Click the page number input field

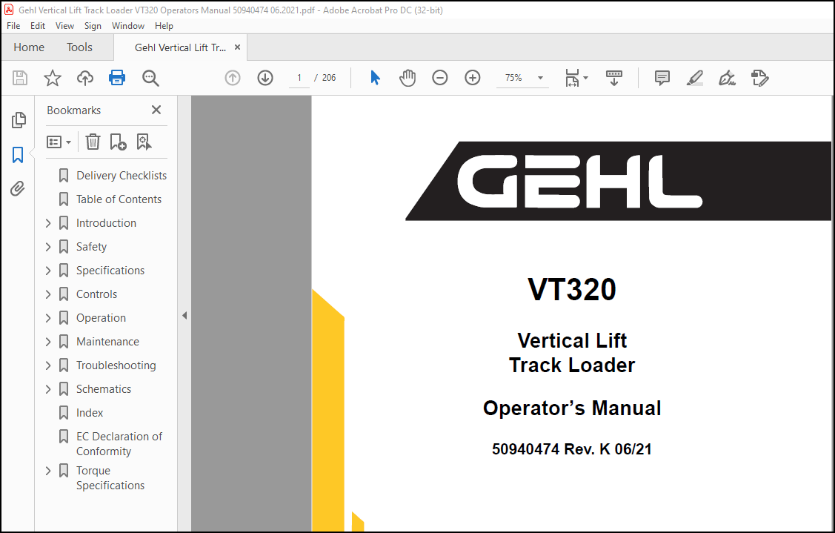299,78
